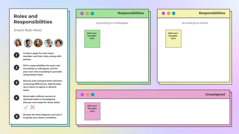This screenshot has height=134, width=239.
Task: Click the 'Roles and Responsibilities' title
Action: (x=33, y=19)
